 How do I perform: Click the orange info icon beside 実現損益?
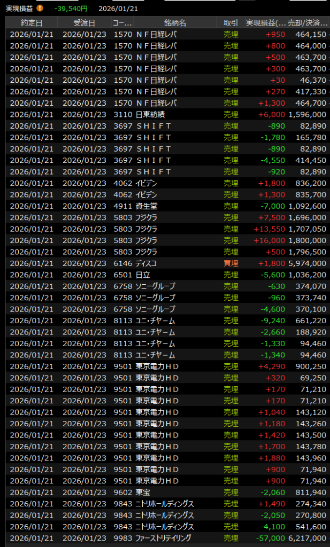coord(40,9)
